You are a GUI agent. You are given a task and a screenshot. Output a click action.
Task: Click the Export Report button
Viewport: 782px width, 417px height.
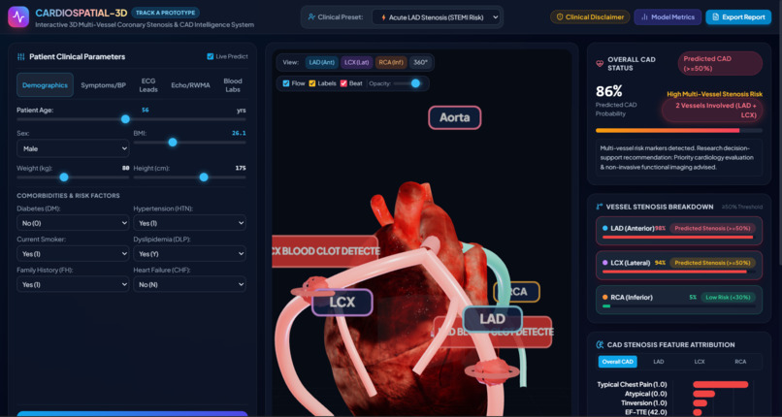(738, 16)
